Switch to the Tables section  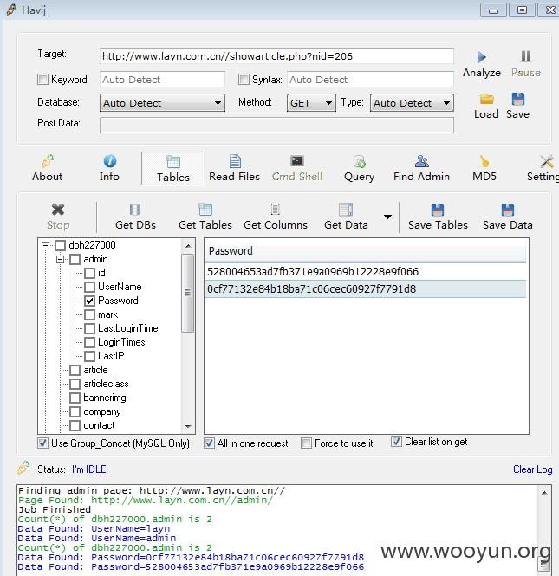pyautogui.click(x=173, y=170)
